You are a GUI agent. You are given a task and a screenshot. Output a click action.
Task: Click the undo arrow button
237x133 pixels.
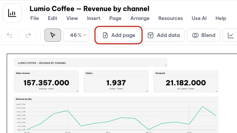click(x=9, y=35)
